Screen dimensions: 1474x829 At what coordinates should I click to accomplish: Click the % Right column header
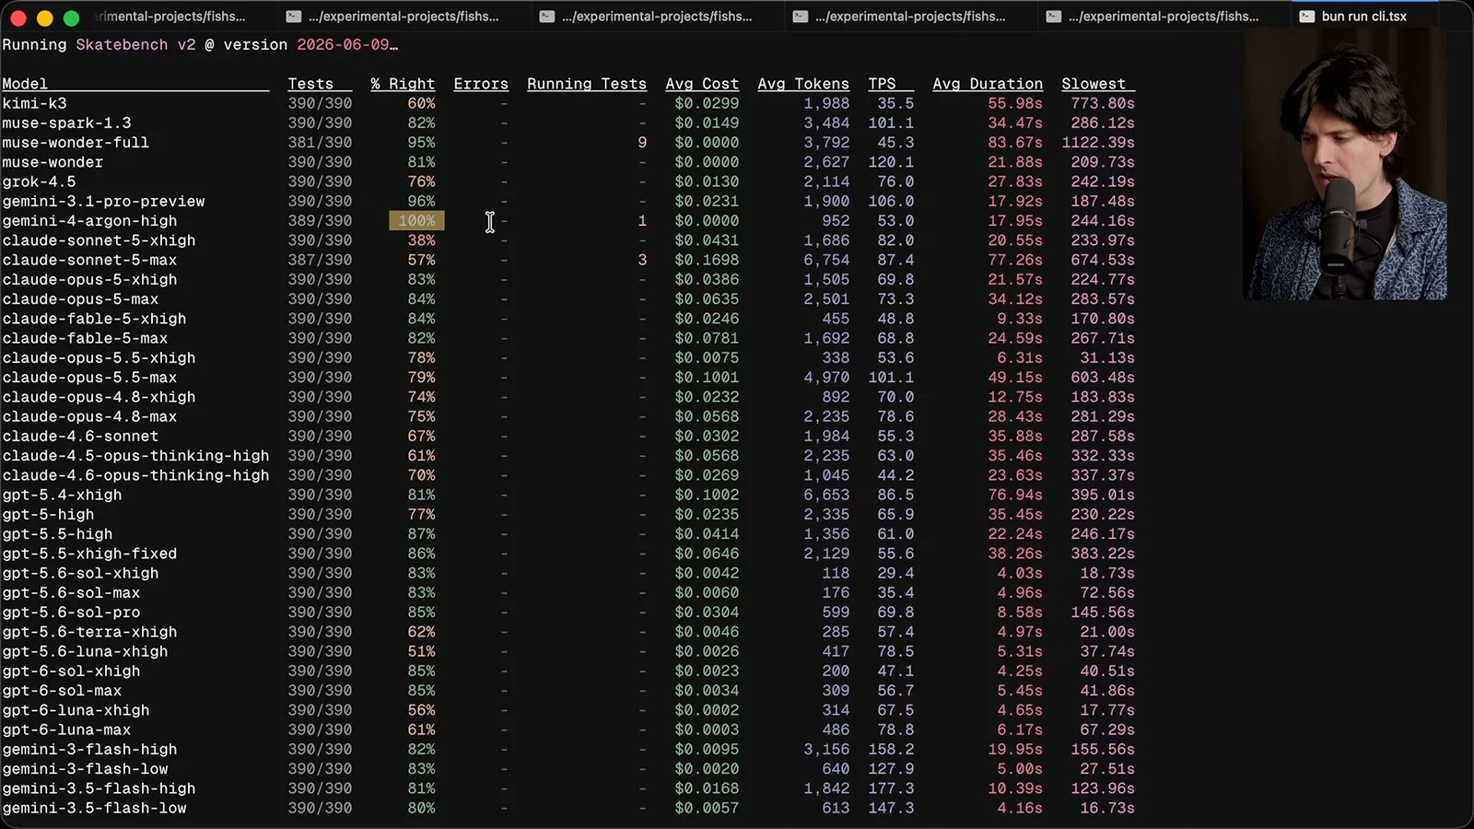click(403, 84)
